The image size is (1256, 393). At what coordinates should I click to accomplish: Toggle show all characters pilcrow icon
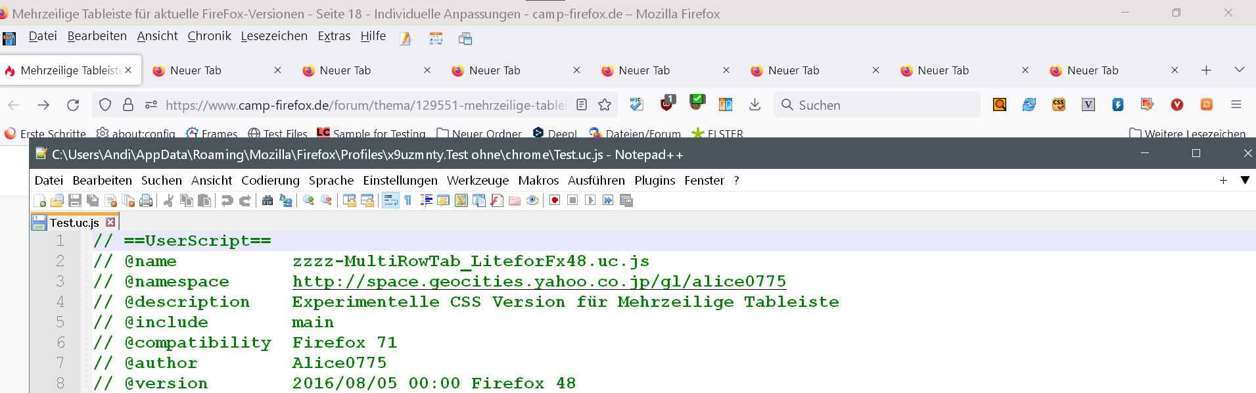click(x=408, y=200)
